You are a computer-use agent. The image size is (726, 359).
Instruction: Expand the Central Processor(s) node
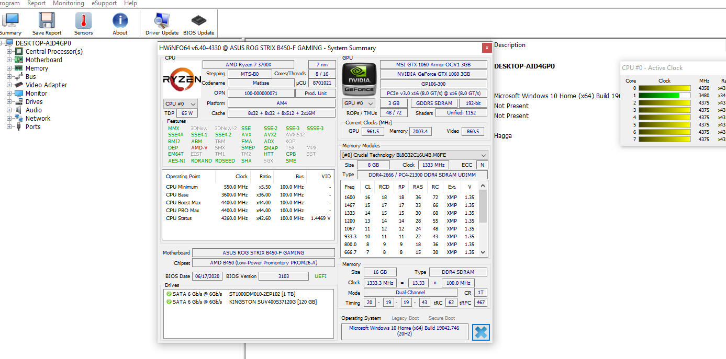(x=9, y=51)
